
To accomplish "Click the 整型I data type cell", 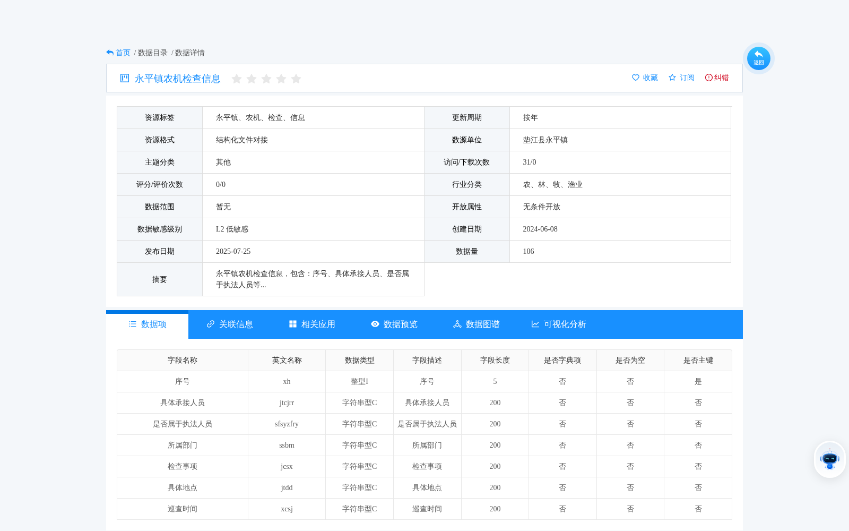I will 360,382.
